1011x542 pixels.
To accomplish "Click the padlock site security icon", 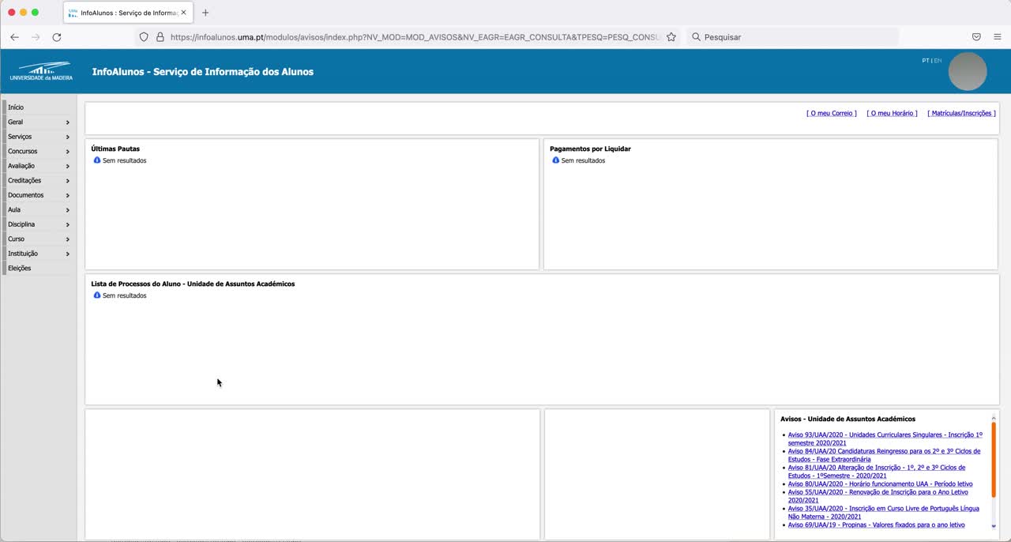I will point(160,37).
